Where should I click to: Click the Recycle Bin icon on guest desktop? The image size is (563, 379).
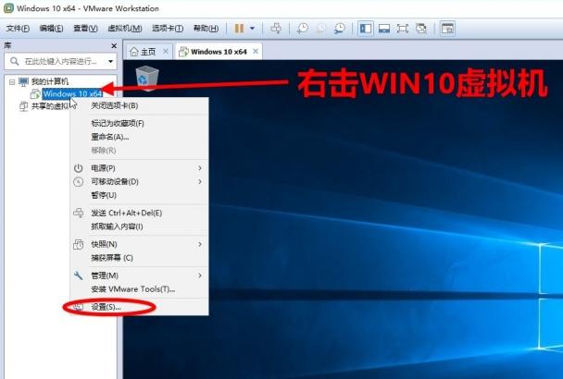click(147, 78)
